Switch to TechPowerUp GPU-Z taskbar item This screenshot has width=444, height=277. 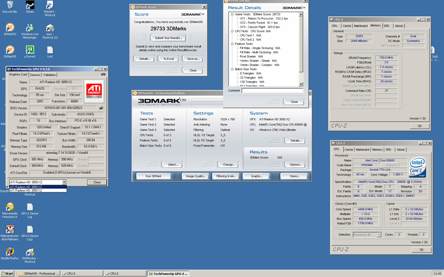(x=168, y=274)
